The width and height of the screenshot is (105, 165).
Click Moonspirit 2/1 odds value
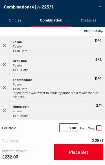coord(99,106)
